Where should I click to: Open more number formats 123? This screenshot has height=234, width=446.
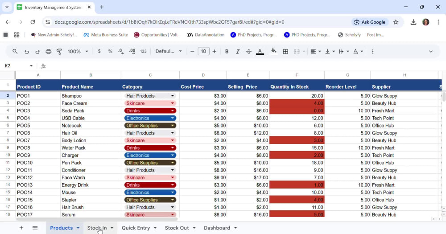tap(143, 51)
